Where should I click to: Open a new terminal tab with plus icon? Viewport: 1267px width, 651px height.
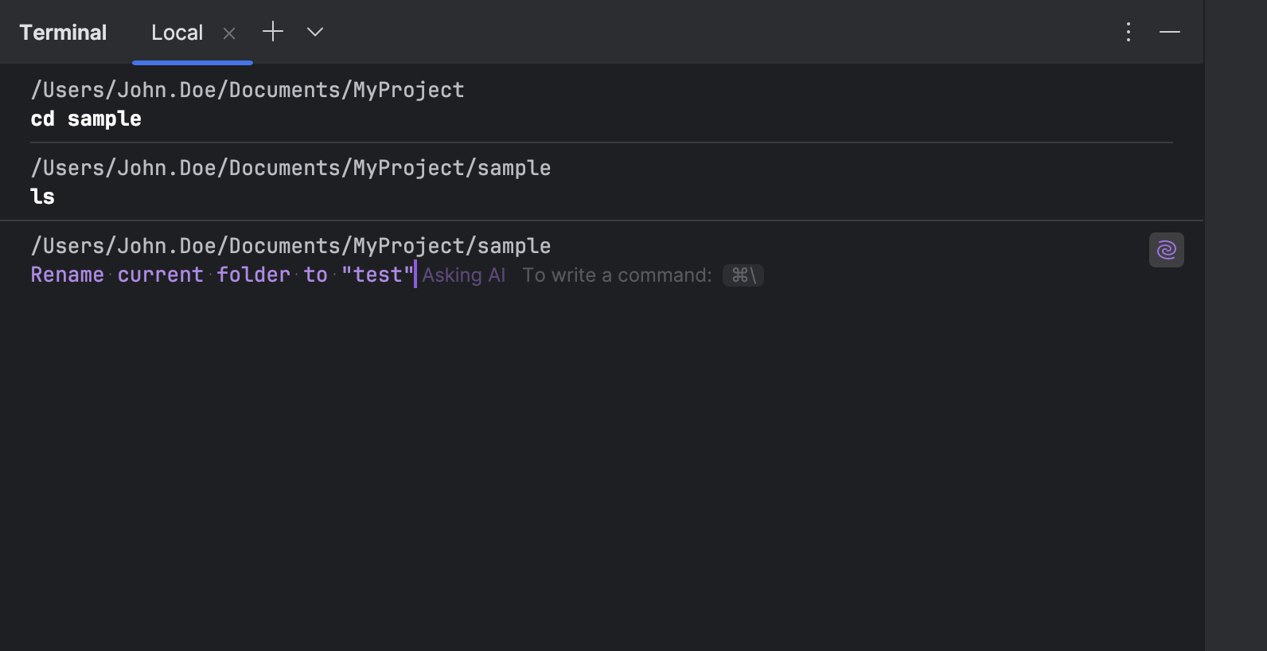tap(273, 32)
